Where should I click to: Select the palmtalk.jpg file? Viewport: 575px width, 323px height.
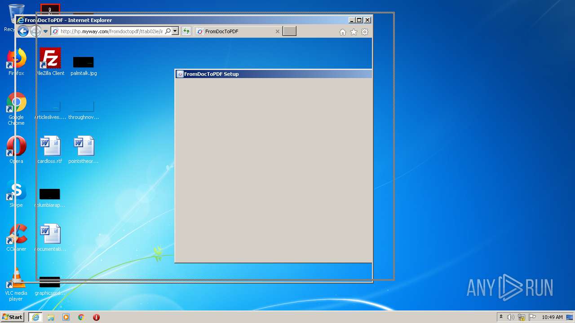pyautogui.click(x=84, y=65)
